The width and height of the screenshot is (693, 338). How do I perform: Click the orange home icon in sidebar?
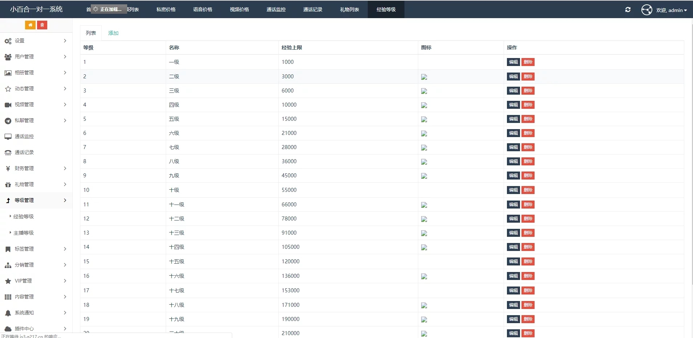click(x=30, y=25)
